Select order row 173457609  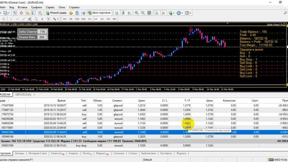tap(144, 105)
